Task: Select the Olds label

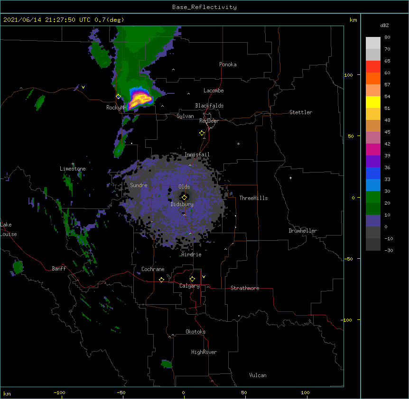Action: point(184,187)
